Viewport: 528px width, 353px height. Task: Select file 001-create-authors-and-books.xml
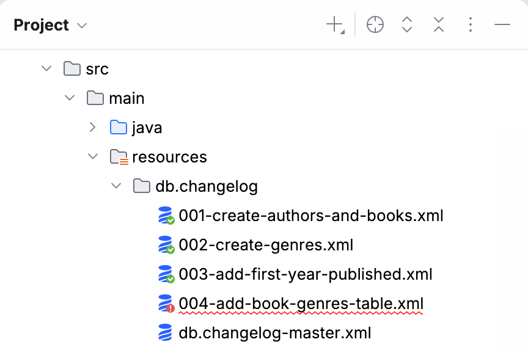pyautogui.click(x=311, y=216)
